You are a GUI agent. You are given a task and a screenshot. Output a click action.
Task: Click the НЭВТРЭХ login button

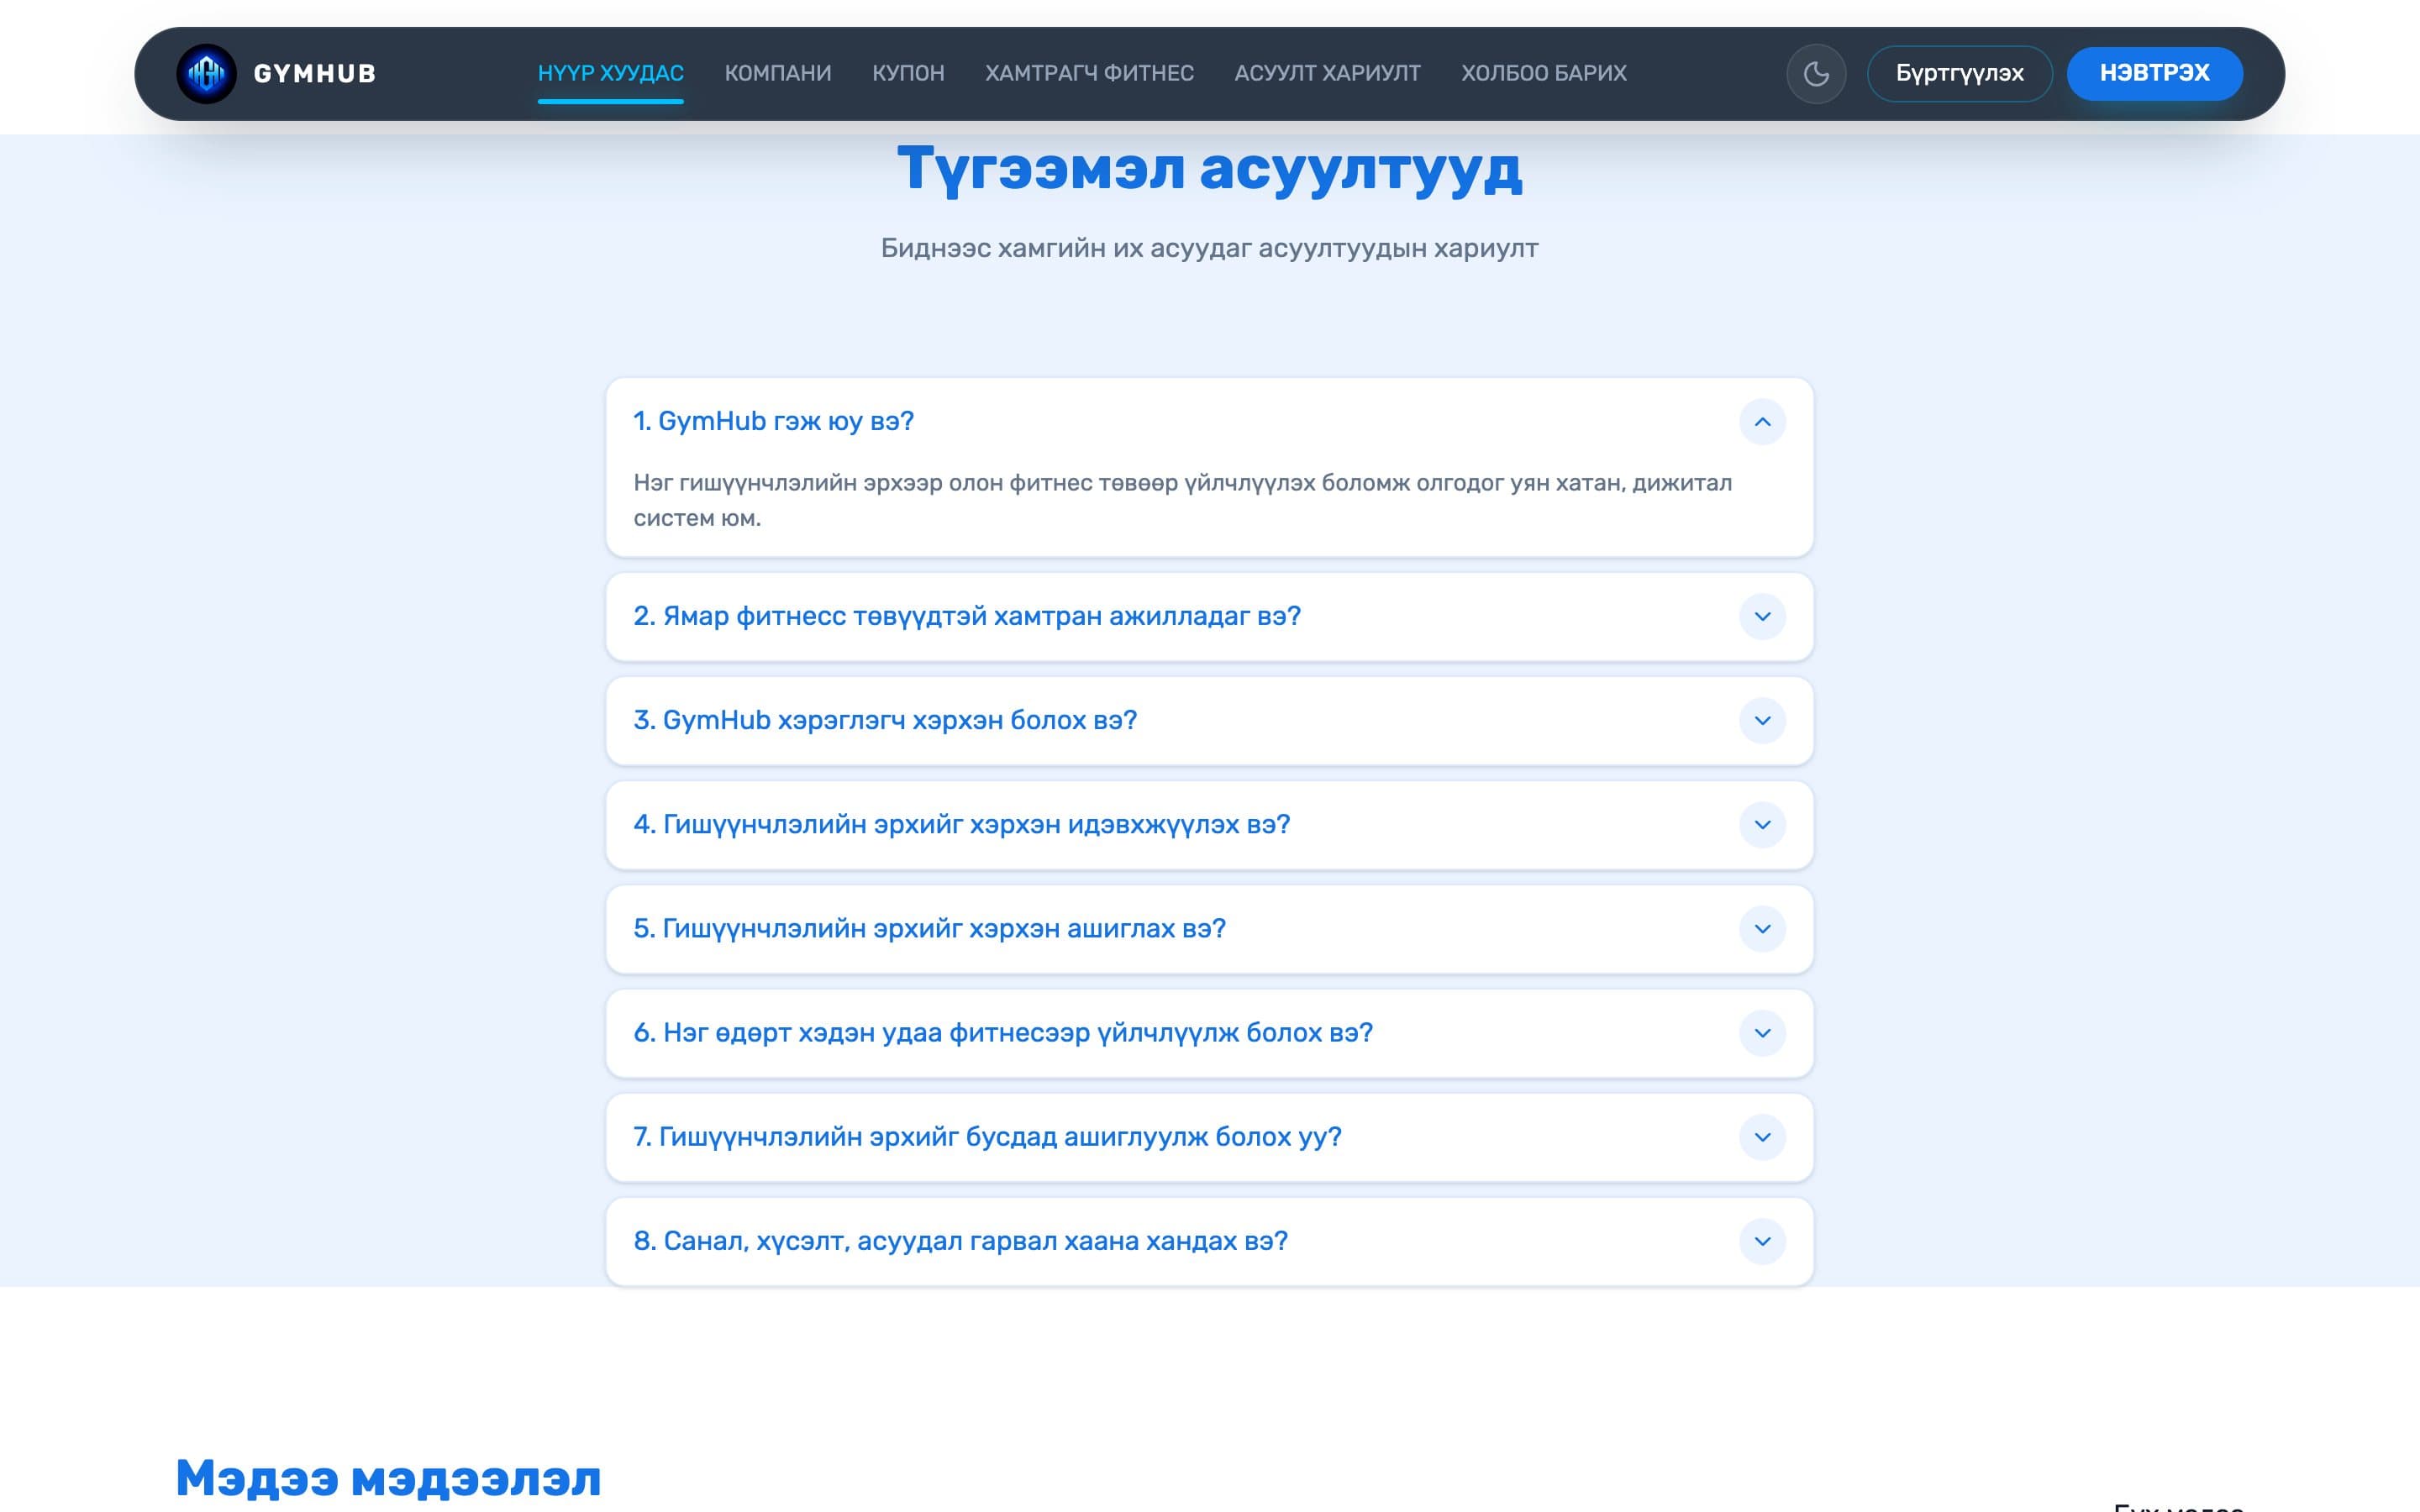tap(2154, 73)
